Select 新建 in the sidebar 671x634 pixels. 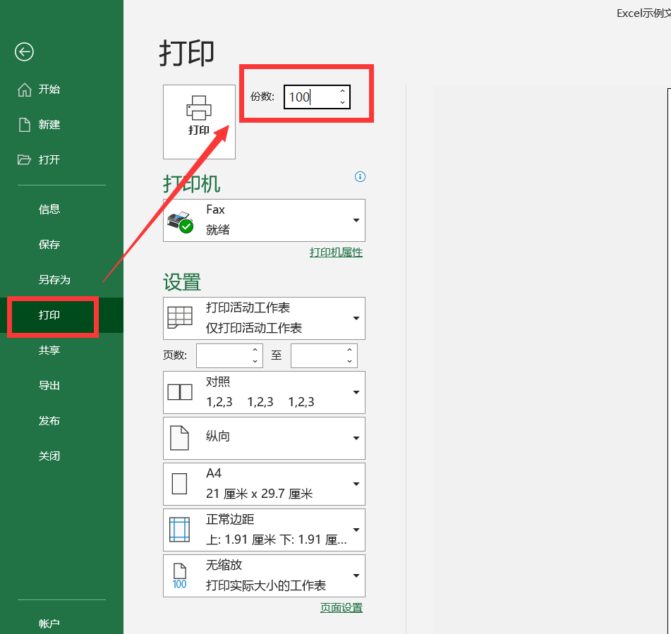(x=49, y=125)
